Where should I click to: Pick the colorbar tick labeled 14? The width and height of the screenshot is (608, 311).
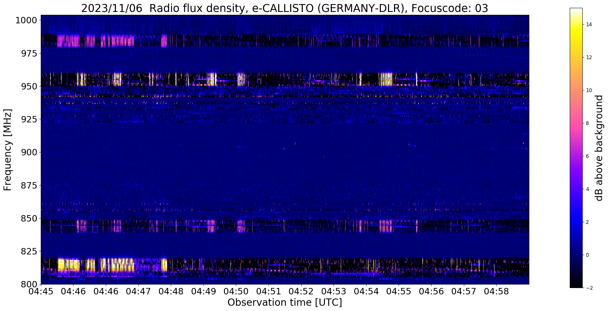coord(589,24)
